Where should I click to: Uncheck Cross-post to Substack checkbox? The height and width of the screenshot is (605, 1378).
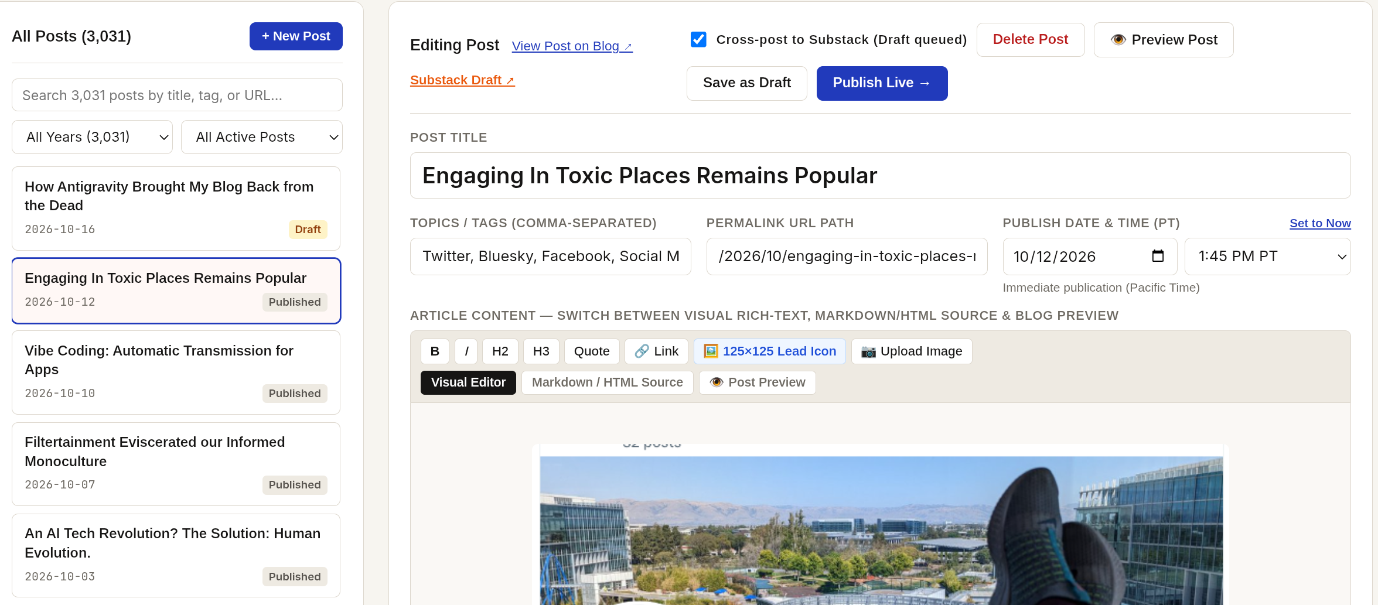[698, 39]
